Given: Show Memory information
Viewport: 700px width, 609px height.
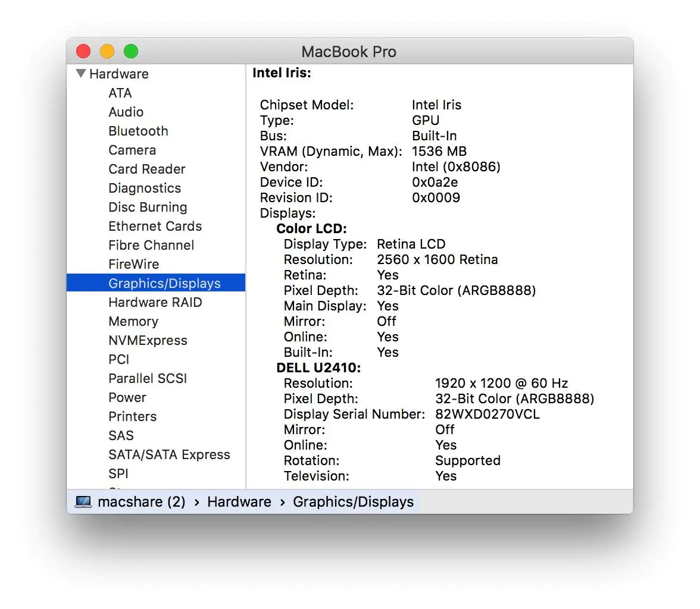Looking at the screenshot, I should click(133, 322).
